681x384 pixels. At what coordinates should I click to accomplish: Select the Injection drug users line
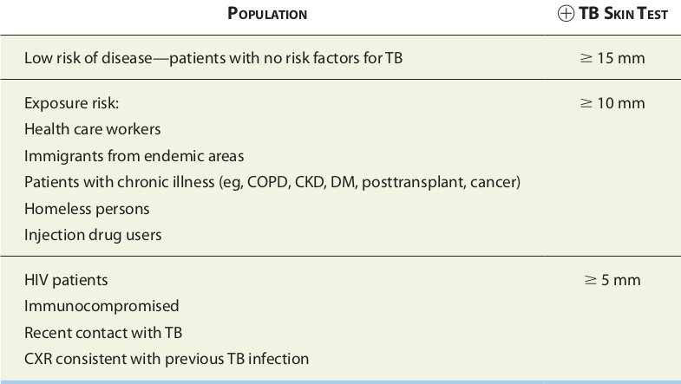click(93, 235)
